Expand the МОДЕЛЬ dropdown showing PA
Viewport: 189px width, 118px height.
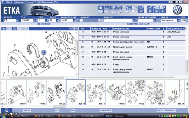pyautogui.click(x=17, y=20)
